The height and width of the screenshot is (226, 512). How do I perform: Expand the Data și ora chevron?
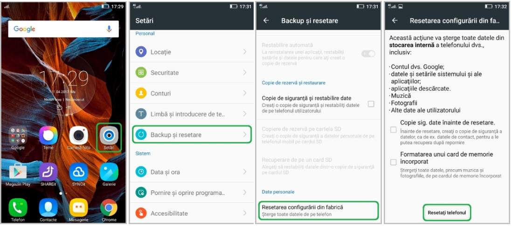pos(244,172)
